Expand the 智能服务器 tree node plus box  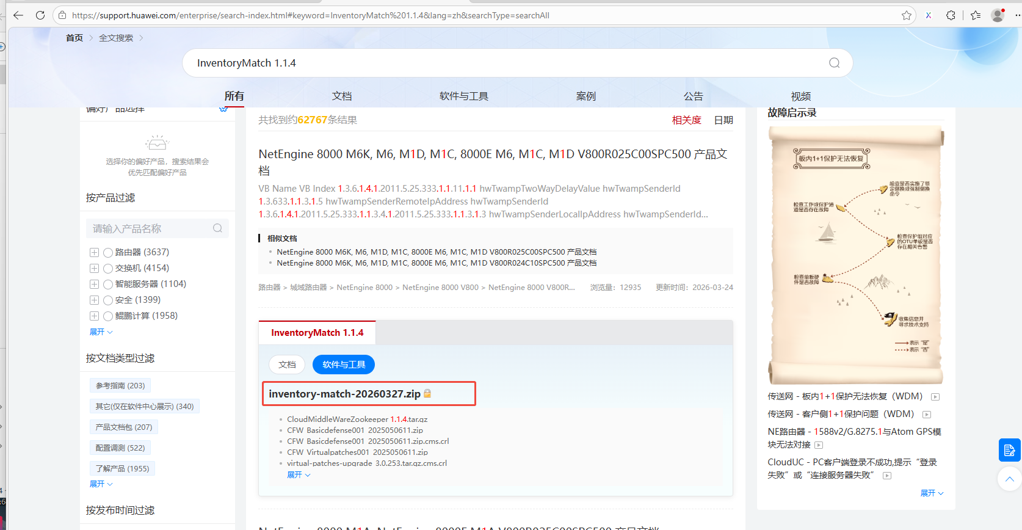(94, 284)
